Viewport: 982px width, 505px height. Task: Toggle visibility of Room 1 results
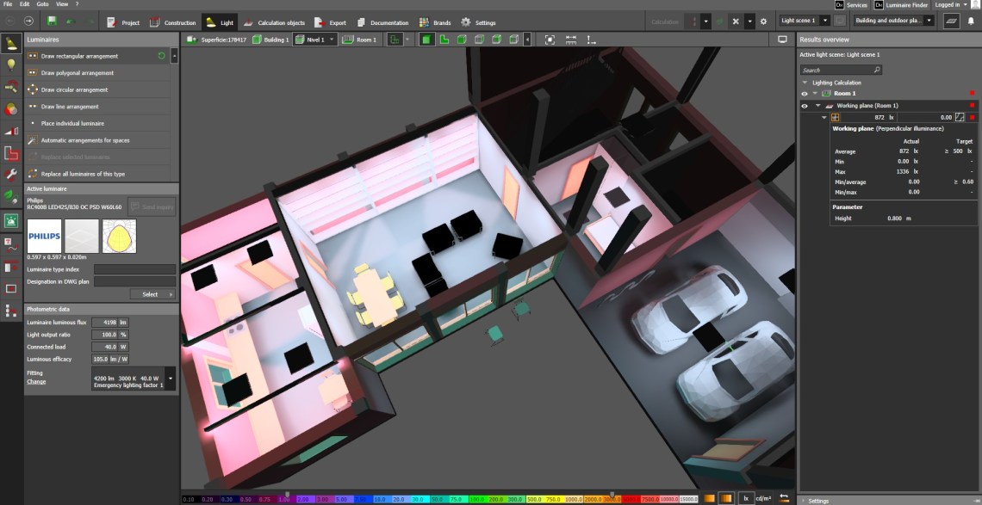(805, 93)
